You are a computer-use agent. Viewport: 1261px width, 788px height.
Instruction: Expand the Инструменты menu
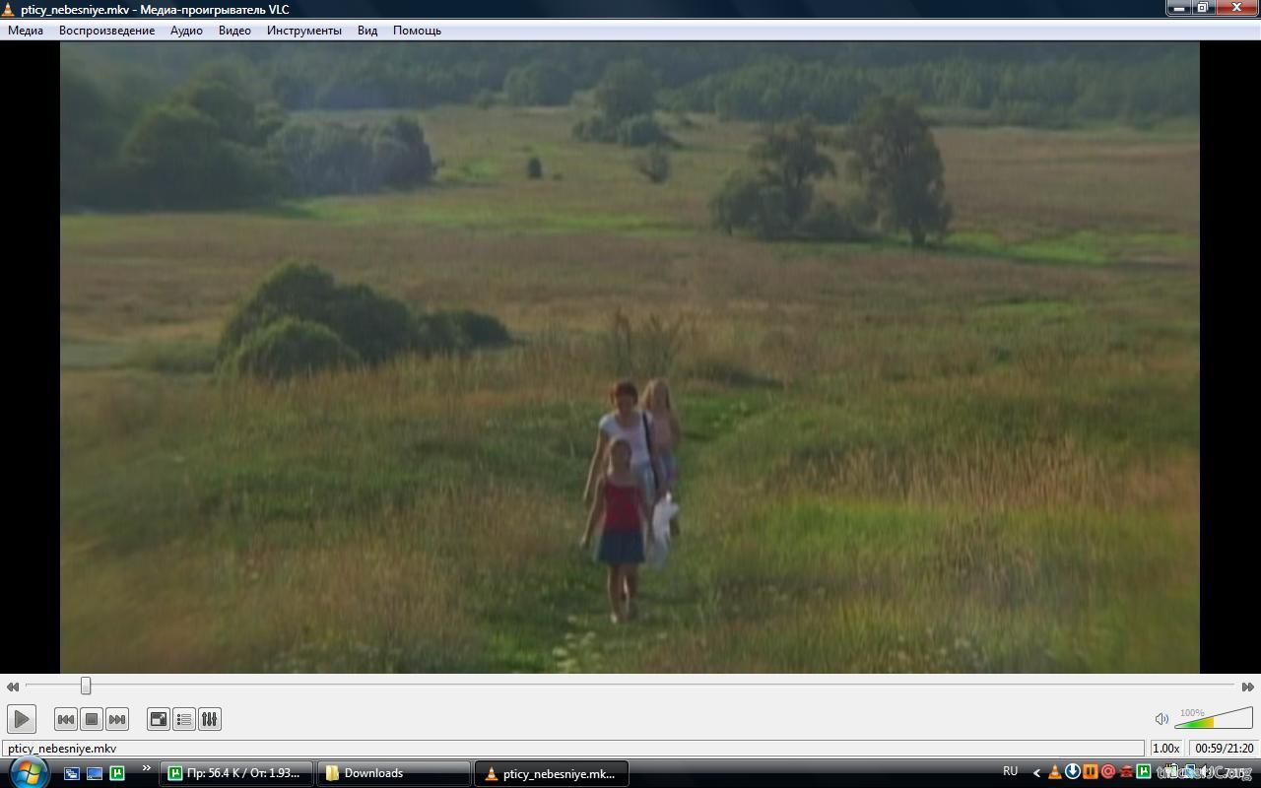303,31
